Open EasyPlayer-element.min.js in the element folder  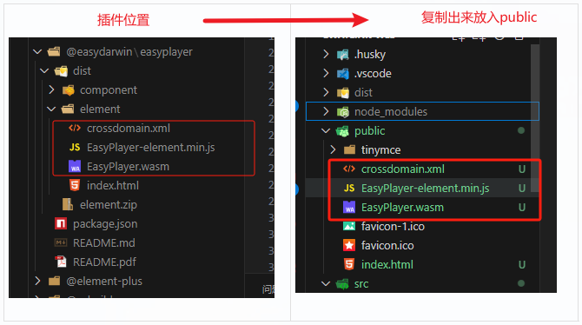click(x=150, y=148)
